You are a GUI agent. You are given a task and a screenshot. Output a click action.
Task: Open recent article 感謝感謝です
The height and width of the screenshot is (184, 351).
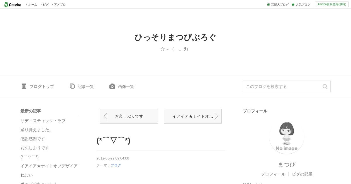point(33,139)
